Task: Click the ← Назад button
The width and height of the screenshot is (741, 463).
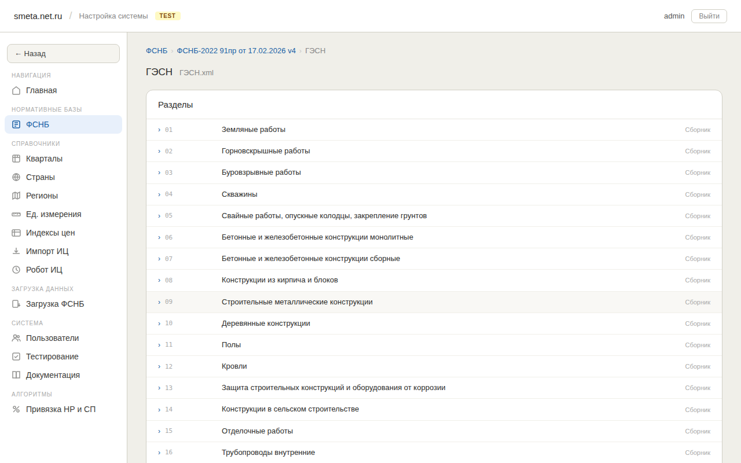Action: point(63,53)
